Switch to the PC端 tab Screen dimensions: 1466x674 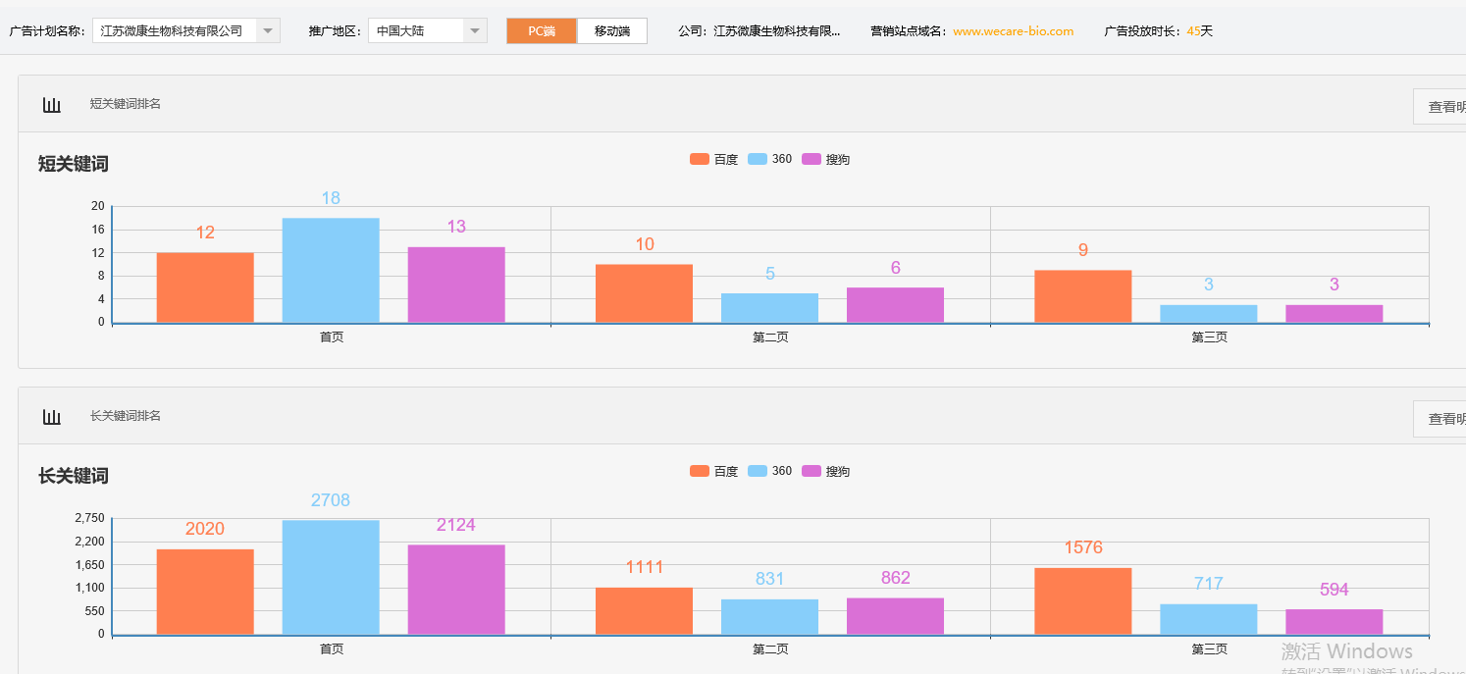(542, 31)
